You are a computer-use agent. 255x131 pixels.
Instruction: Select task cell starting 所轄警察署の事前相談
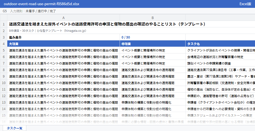pyautogui.click(x=220, y=83)
